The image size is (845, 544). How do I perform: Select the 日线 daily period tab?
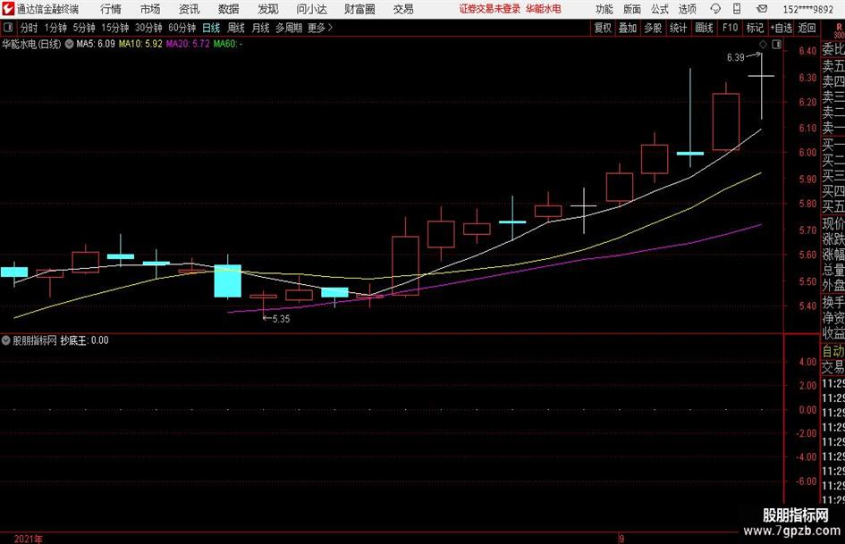211,28
